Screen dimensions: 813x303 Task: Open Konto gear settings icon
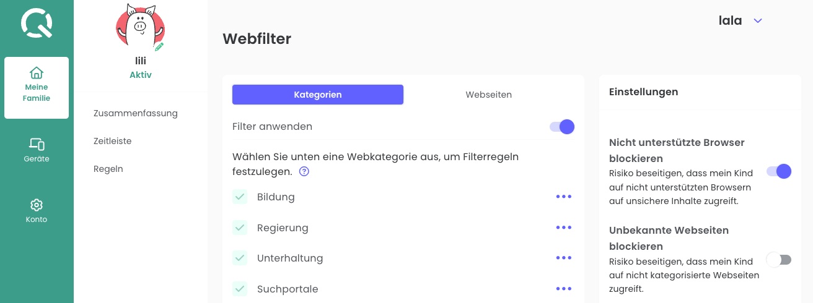tap(37, 205)
